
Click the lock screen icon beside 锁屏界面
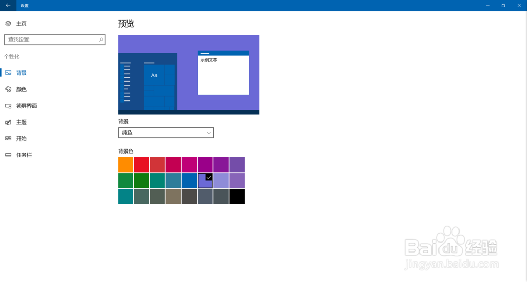tap(8, 106)
